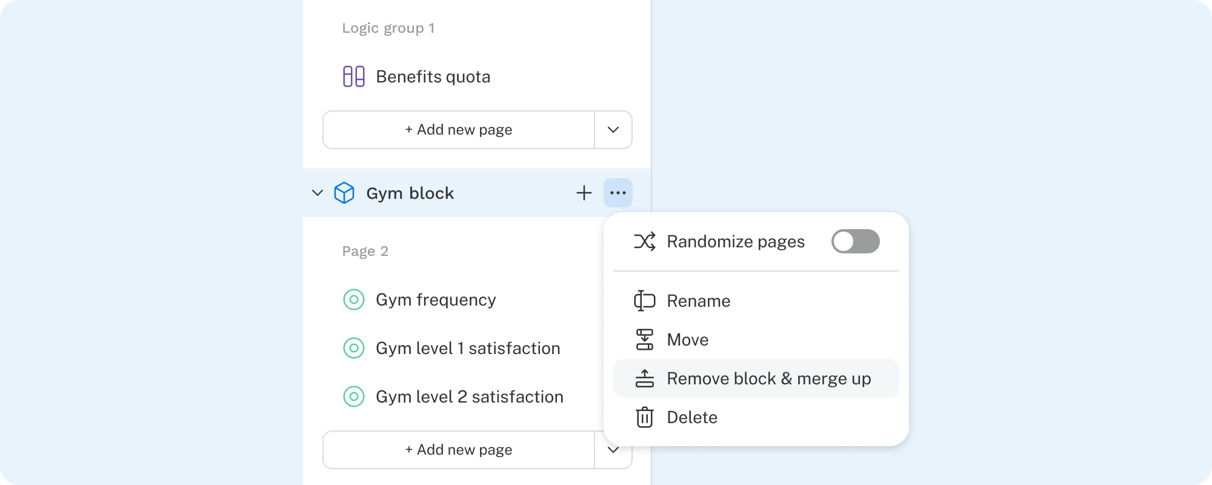The image size is (1212, 485).
Task: Open dropdown arrow beside top Add new page
Action: [x=613, y=130]
